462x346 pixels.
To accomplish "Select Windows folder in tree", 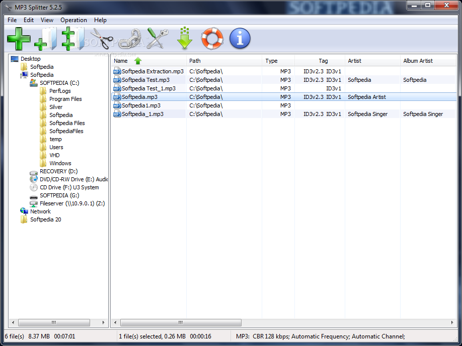I will tap(60, 163).
